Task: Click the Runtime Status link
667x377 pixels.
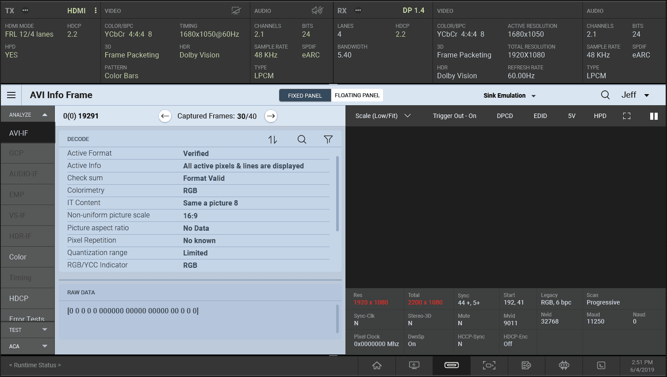Action: [35, 365]
